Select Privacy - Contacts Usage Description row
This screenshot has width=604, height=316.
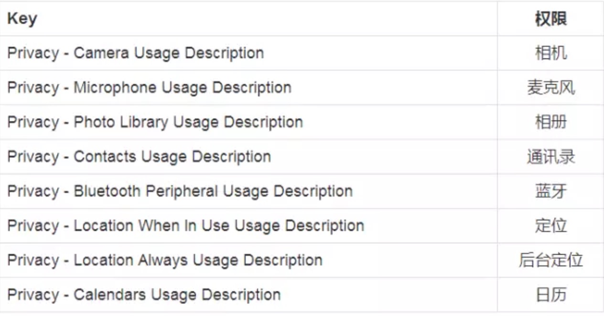click(x=139, y=157)
